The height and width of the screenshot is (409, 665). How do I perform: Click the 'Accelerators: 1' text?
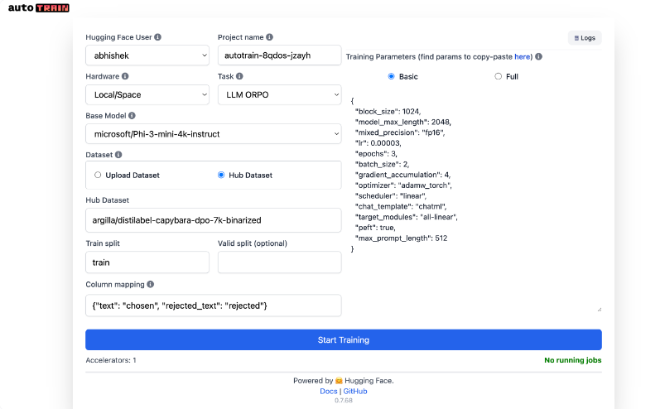(111, 360)
